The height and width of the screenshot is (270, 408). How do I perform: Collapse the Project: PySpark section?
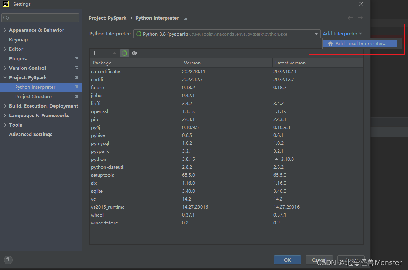5,77
